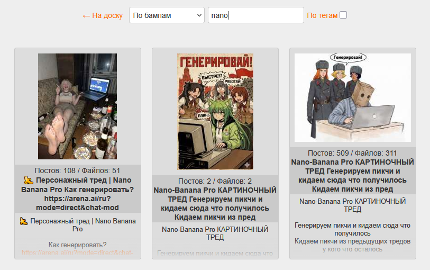Follow the arena.ai link in first card

[x=77, y=253]
